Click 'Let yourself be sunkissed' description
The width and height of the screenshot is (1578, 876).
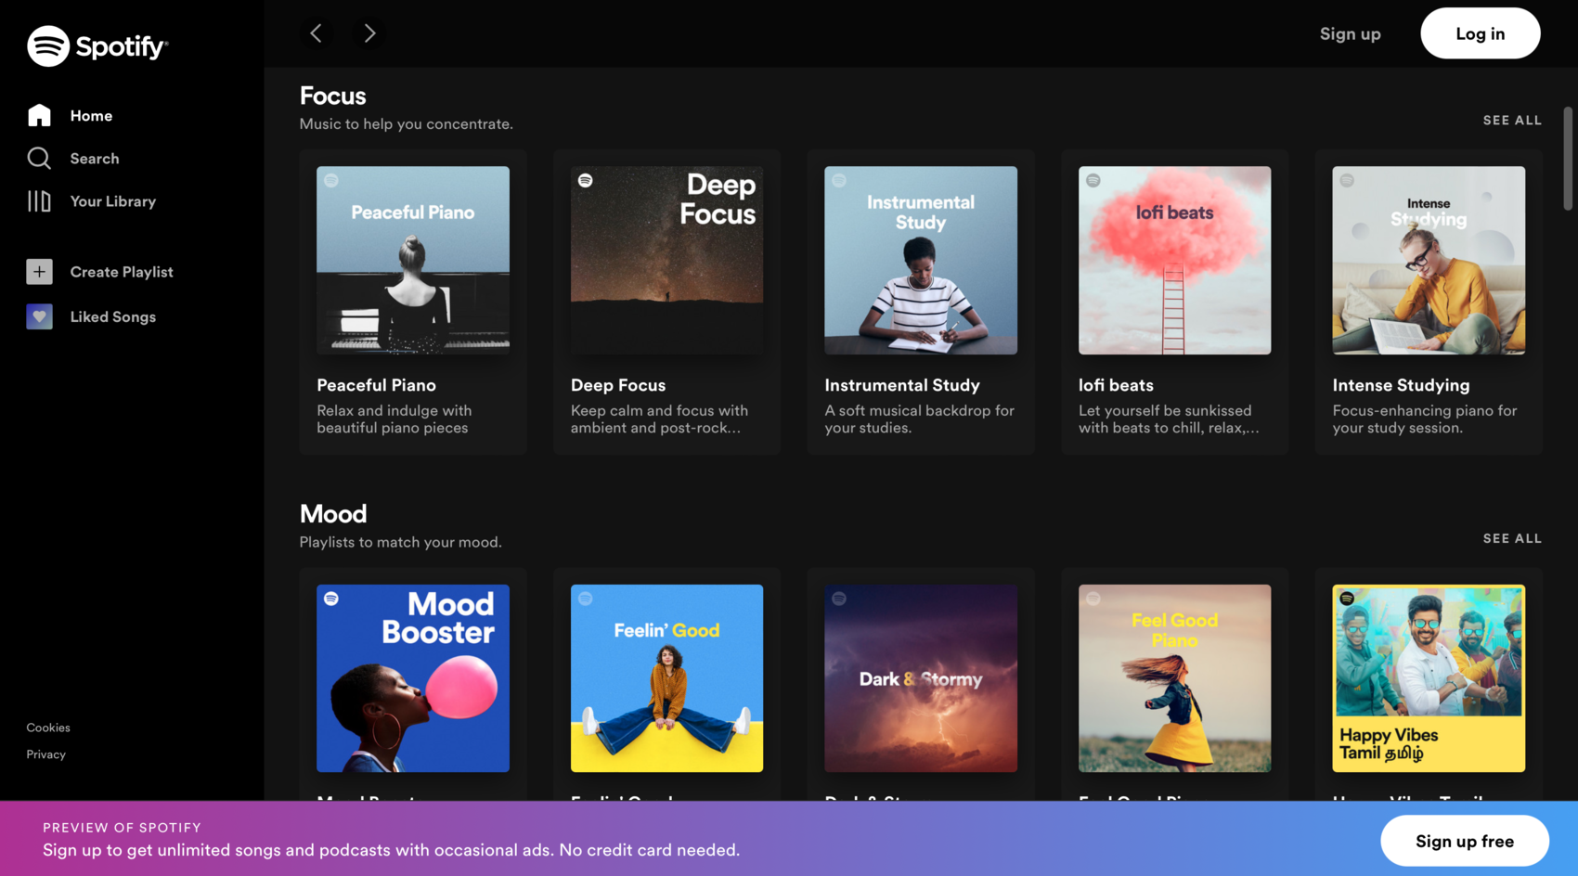coord(1169,419)
